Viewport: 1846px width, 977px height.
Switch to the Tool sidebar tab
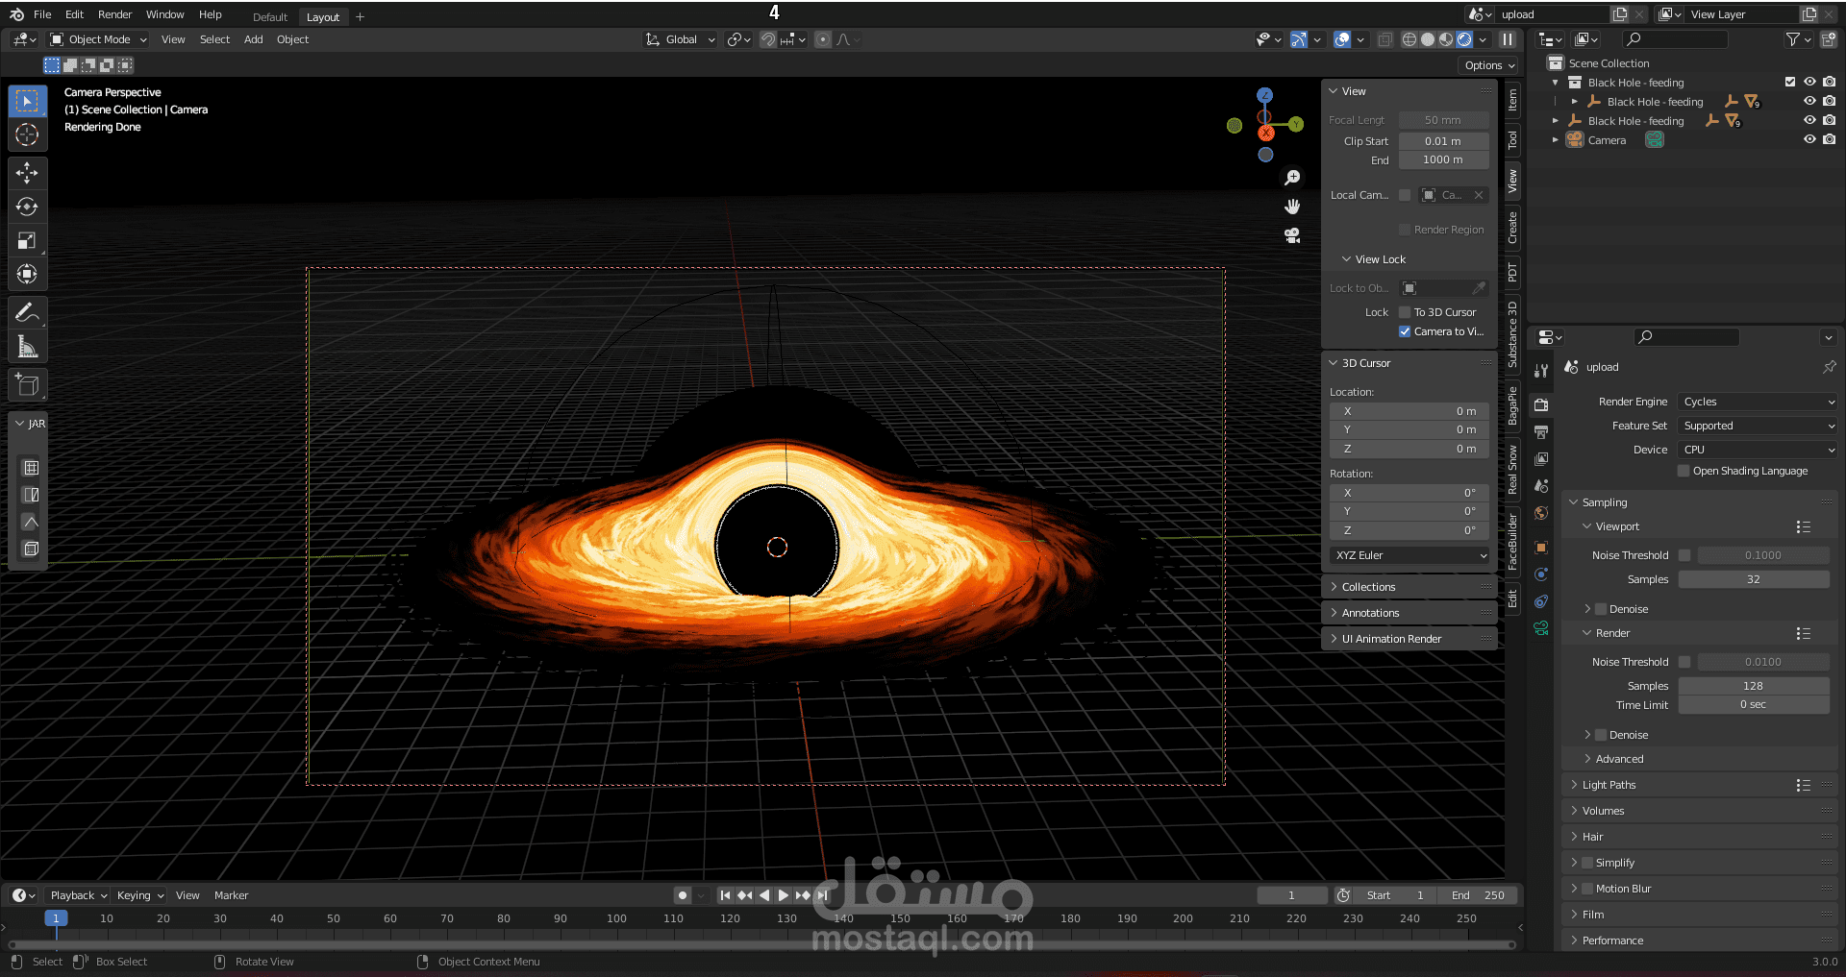[x=1512, y=140]
